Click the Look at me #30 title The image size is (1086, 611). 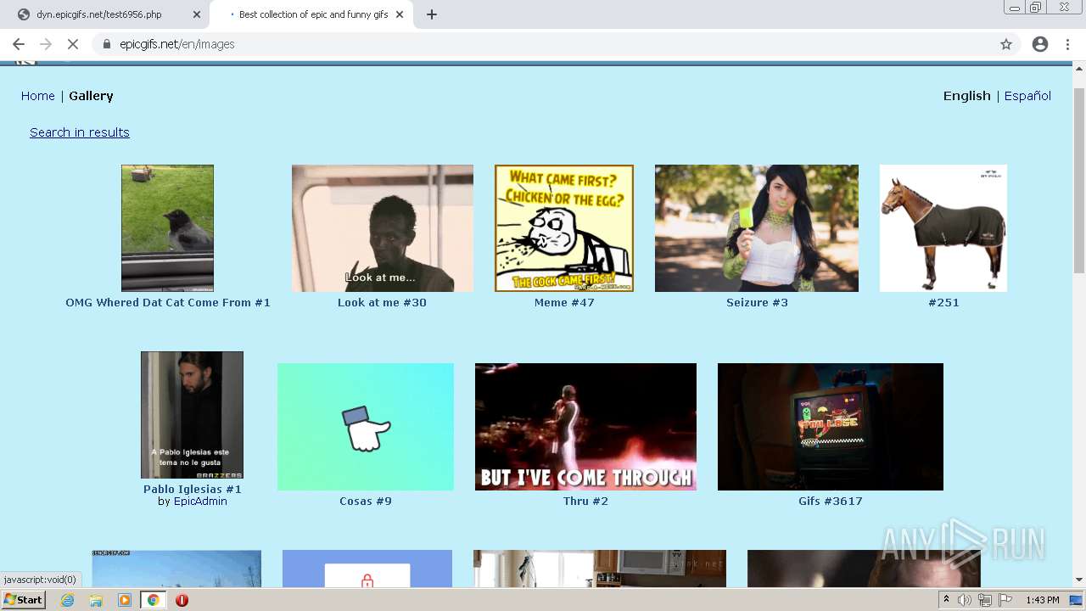pyautogui.click(x=382, y=302)
